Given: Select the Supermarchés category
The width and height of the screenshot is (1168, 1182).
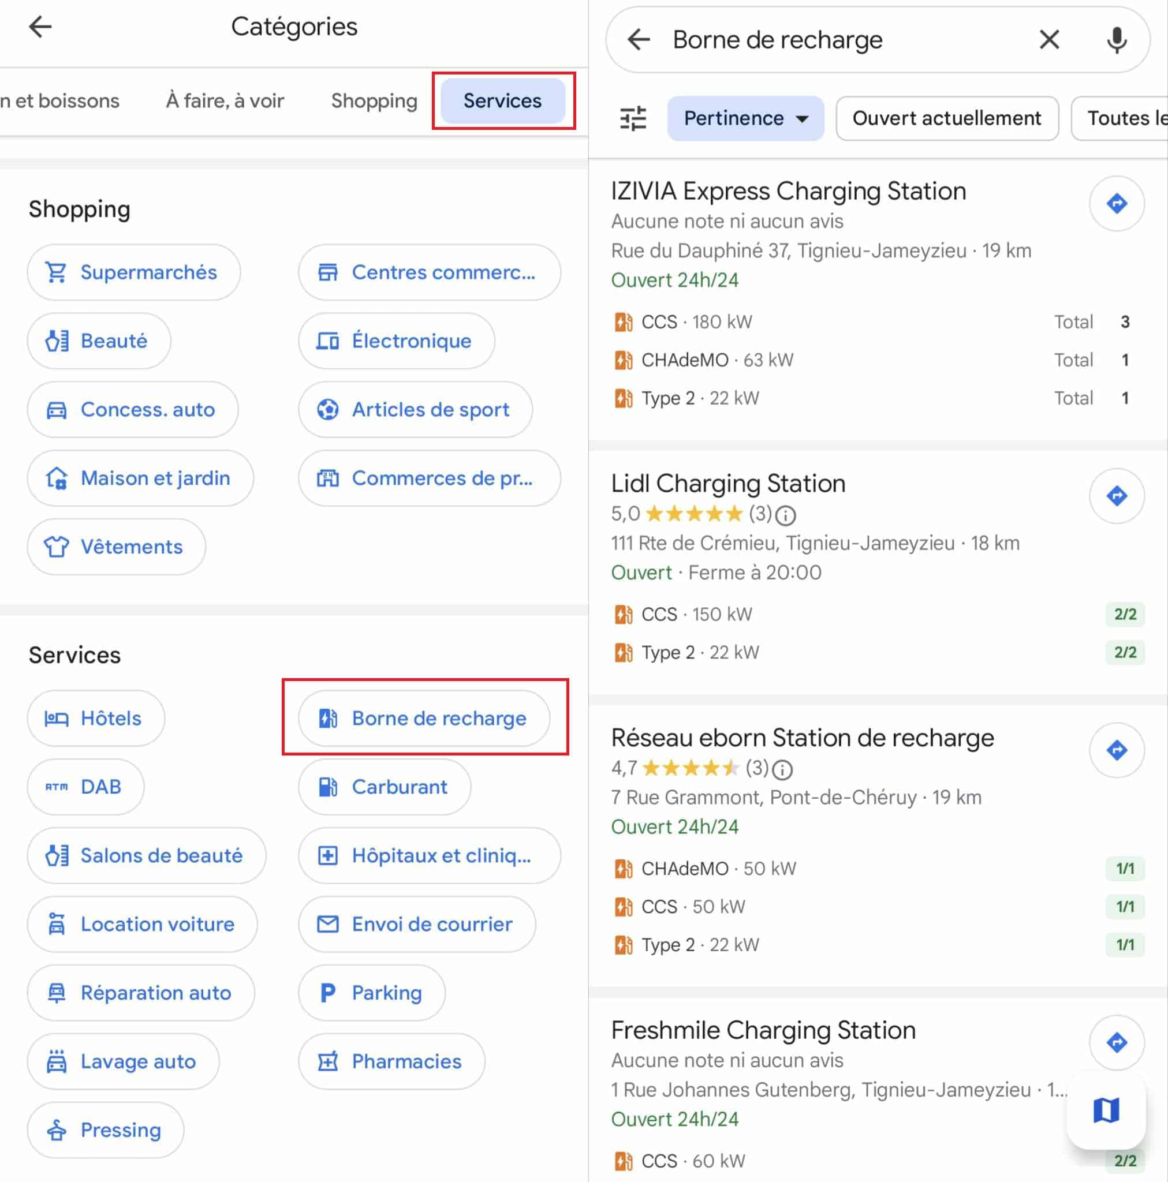Looking at the screenshot, I should [133, 272].
